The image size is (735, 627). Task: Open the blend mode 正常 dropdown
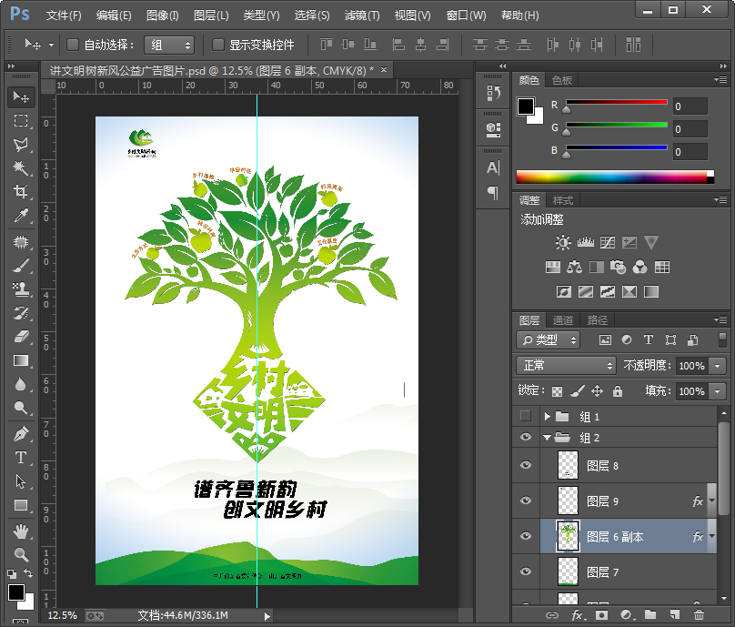[567, 365]
